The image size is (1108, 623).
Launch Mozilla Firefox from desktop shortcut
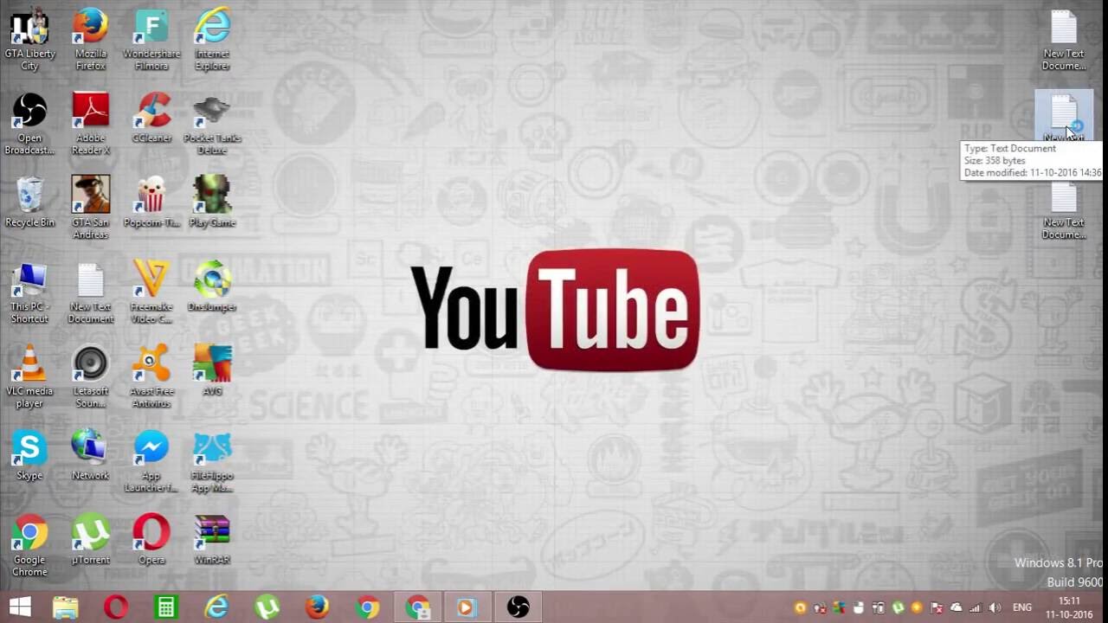point(90,39)
